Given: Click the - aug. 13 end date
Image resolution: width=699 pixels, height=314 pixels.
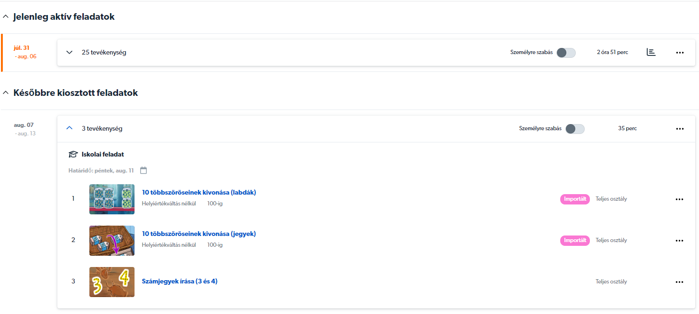Looking at the screenshot, I should 25,133.
